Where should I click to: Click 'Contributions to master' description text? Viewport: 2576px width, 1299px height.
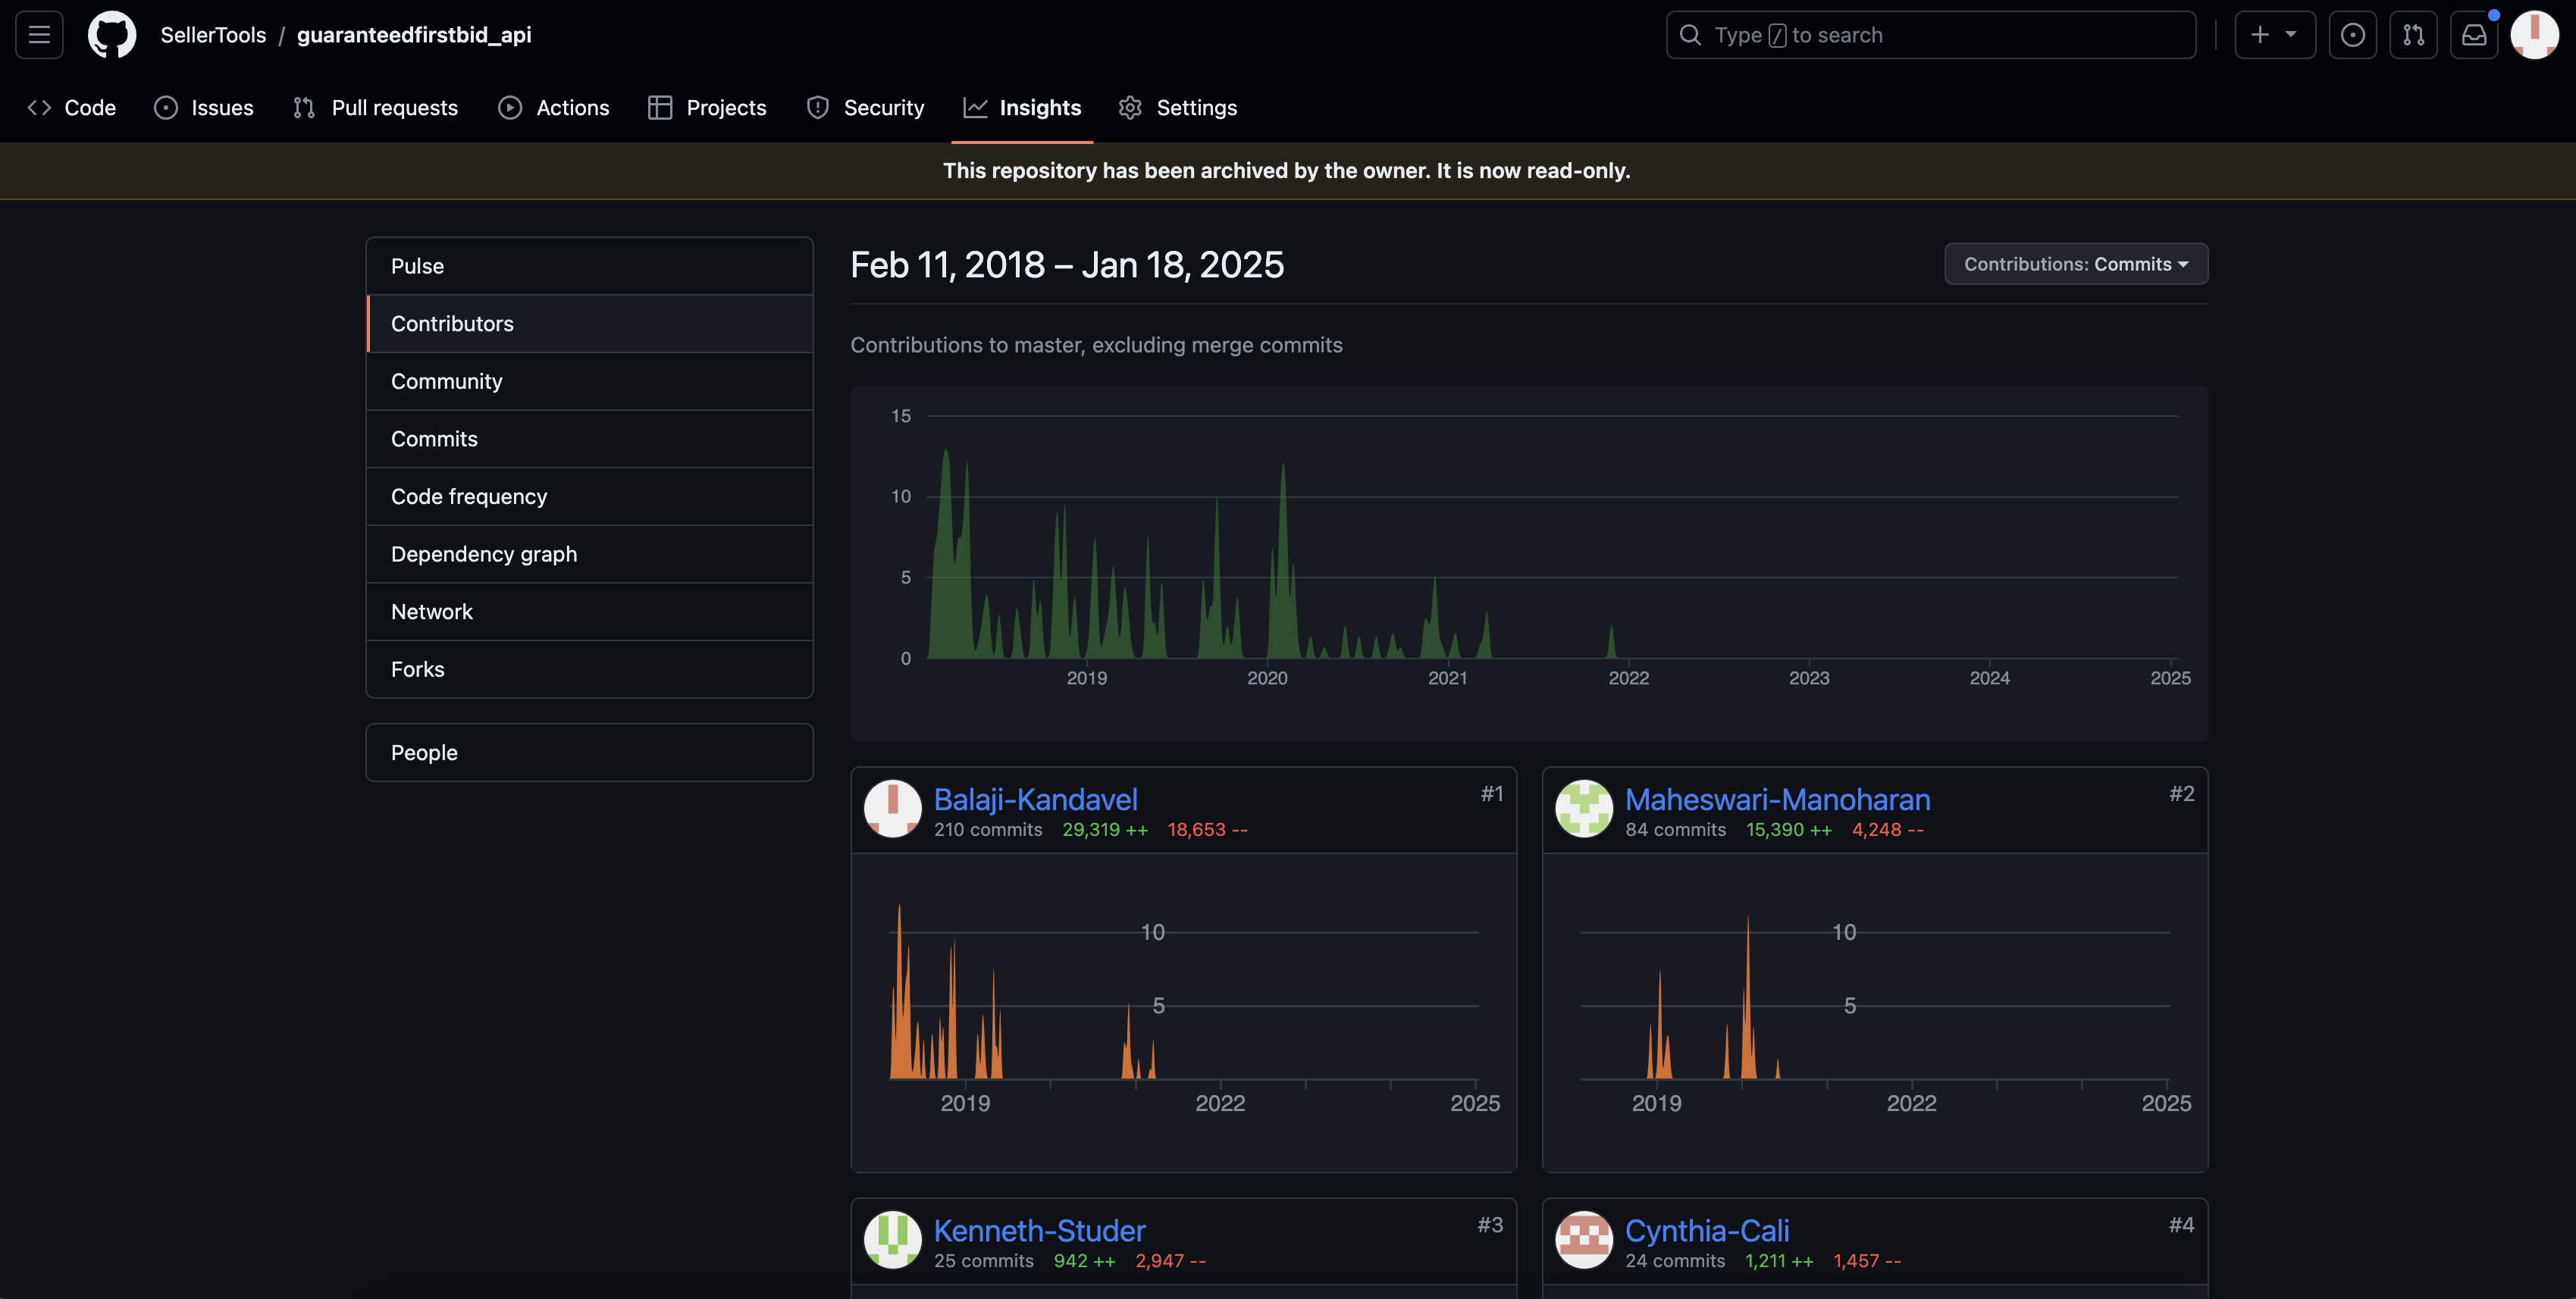[1096, 345]
